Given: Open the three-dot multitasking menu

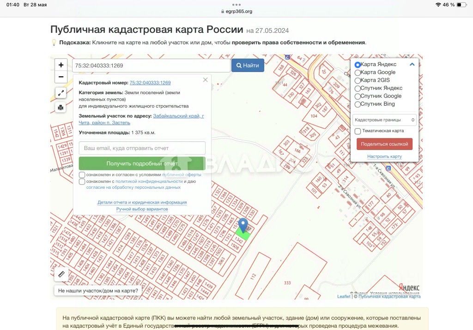Looking at the screenshot, I should tap(236, 5).
